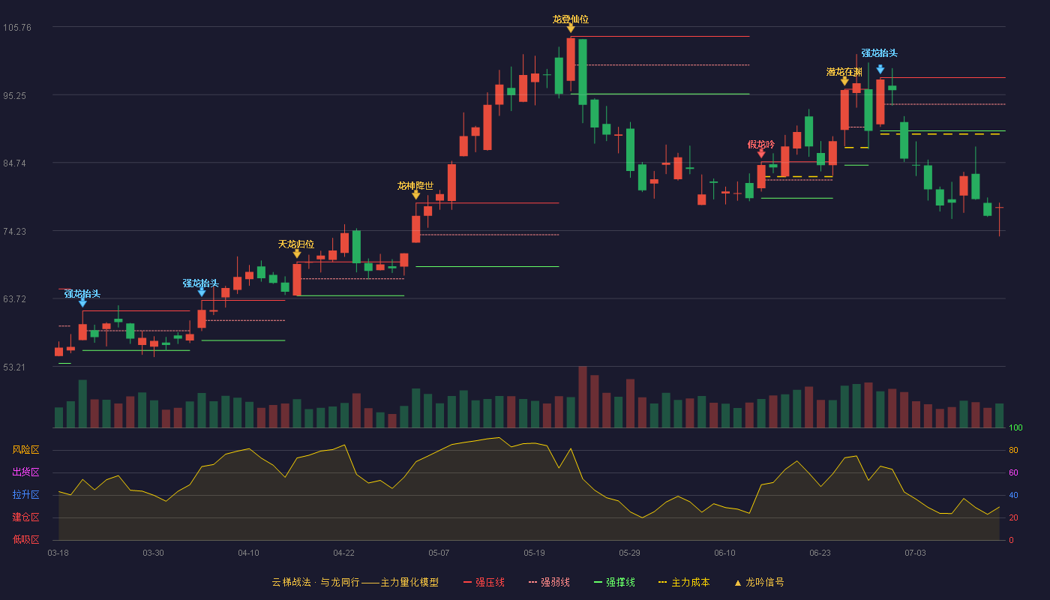Click the 云梯战法 · 与龙同行 title text
1050x600 pixels.
[316, 582]
